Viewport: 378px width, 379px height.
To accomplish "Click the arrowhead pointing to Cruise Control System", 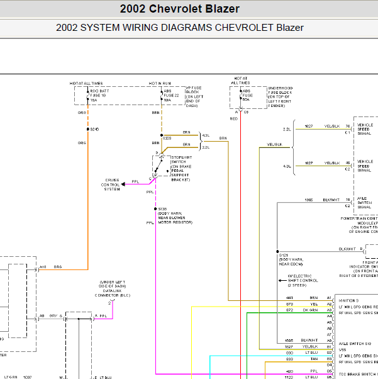I will (x=123, y=184).
